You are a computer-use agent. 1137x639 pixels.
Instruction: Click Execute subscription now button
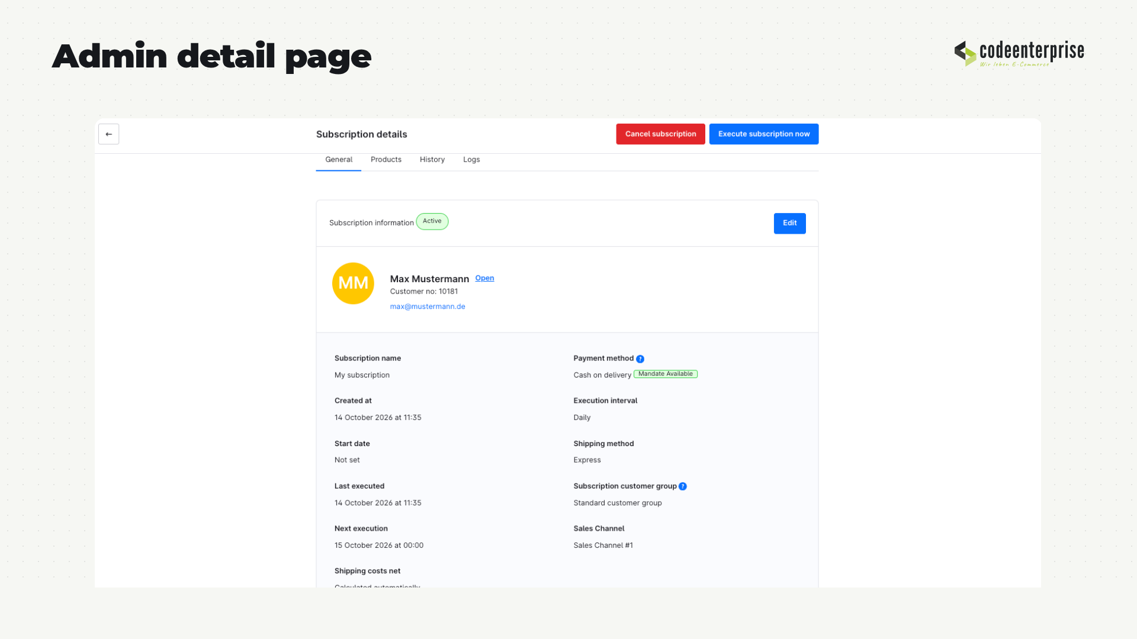click(x=764, y=134)
